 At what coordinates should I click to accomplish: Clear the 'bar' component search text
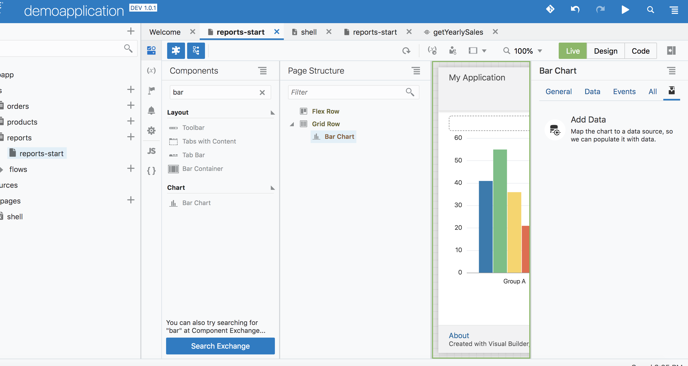click(x=262, y=93)
